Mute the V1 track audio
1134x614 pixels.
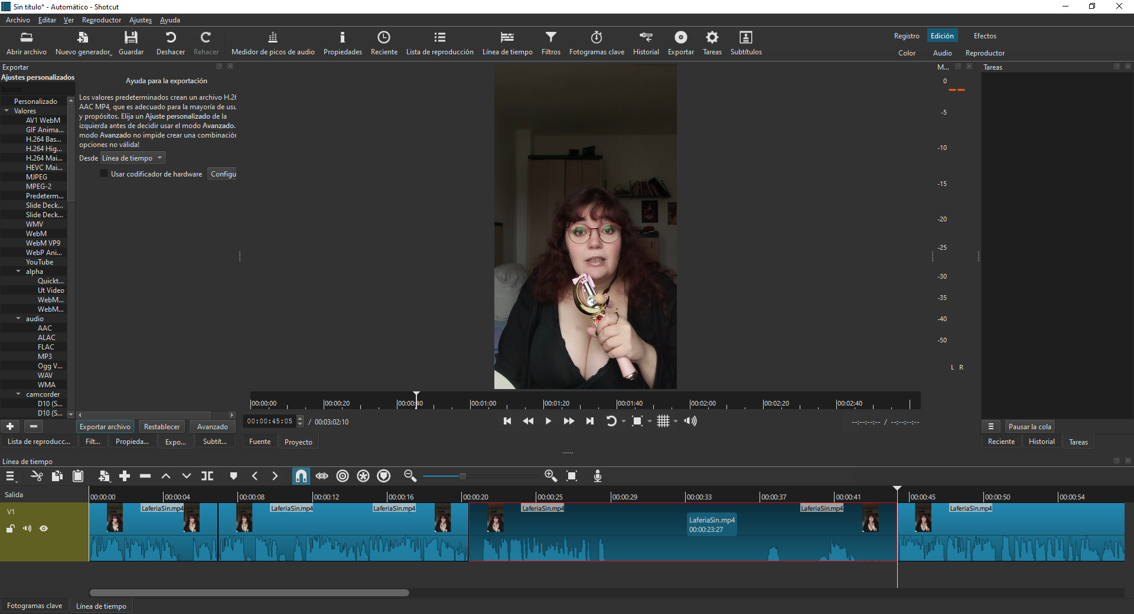27,528
